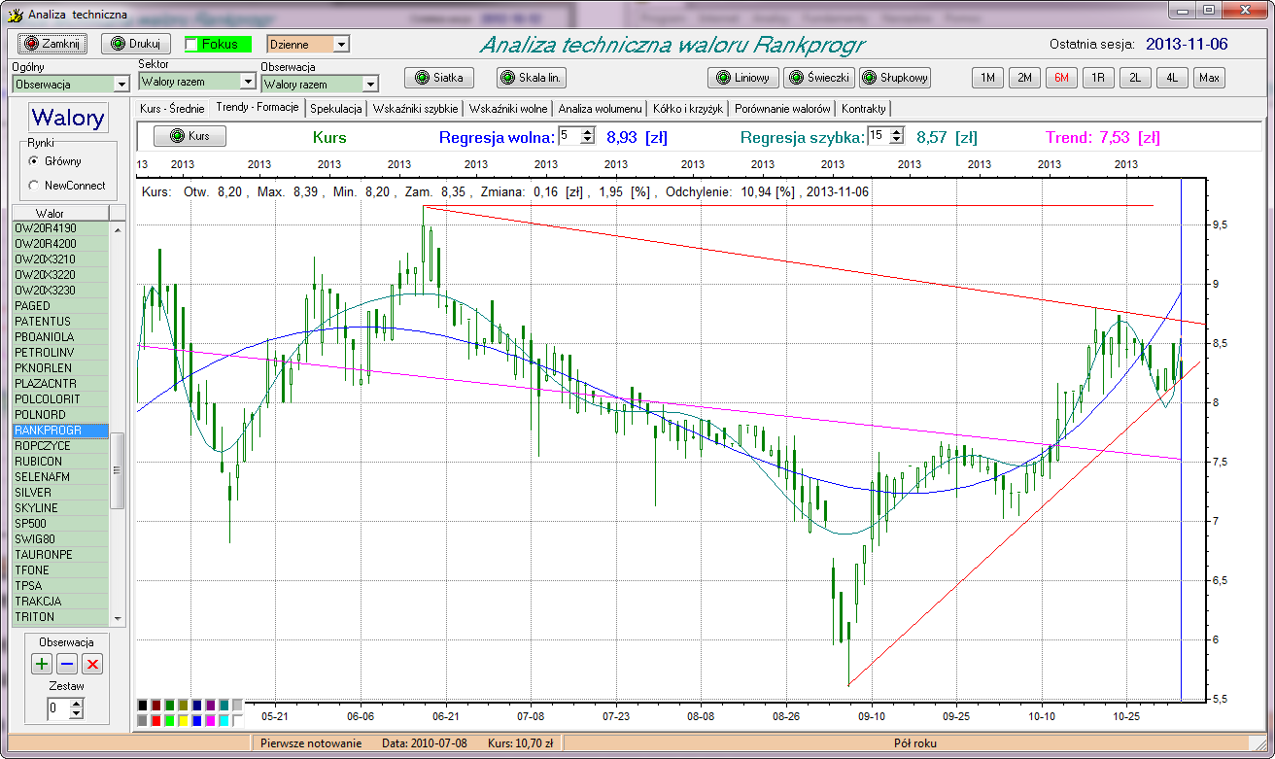Select the 4L time range
This screenshot has width=1275, height=759.
coord(1171,78)
